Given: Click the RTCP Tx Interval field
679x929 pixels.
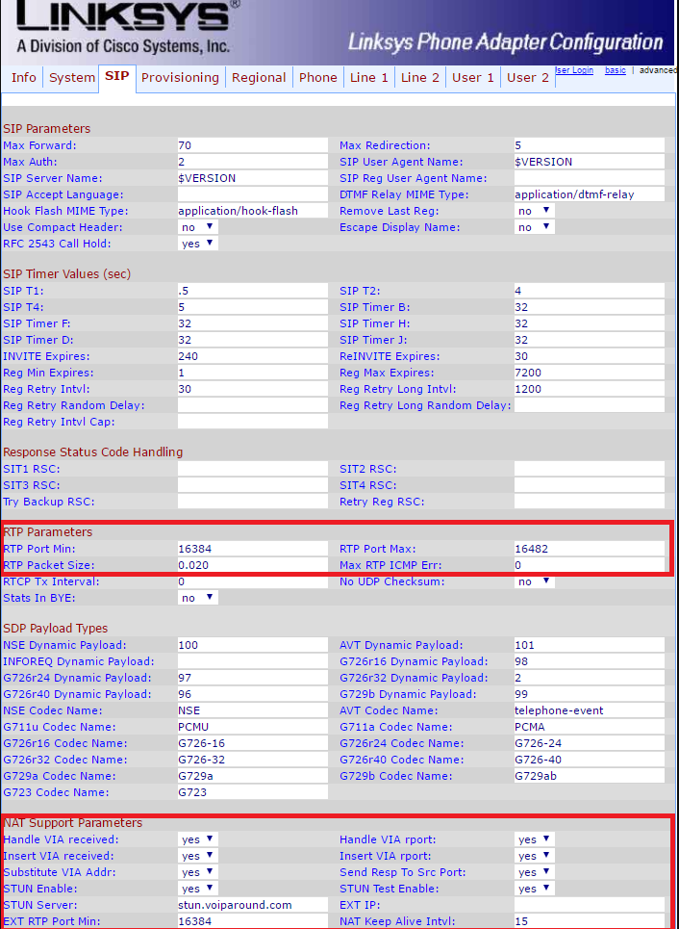Looking at the screenshot, I should tap(253, 581).
